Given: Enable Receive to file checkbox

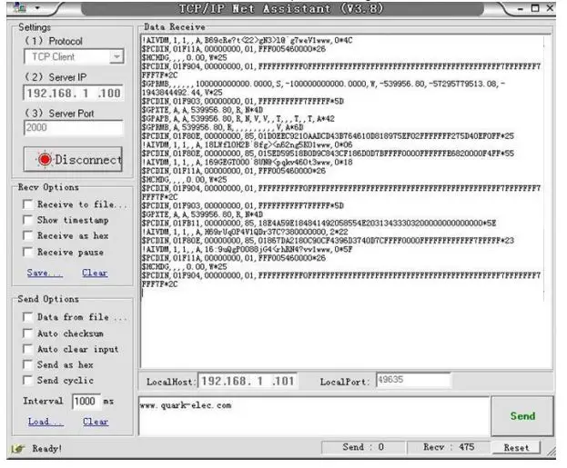Looking at the screenshot, I should click(28, 204).
